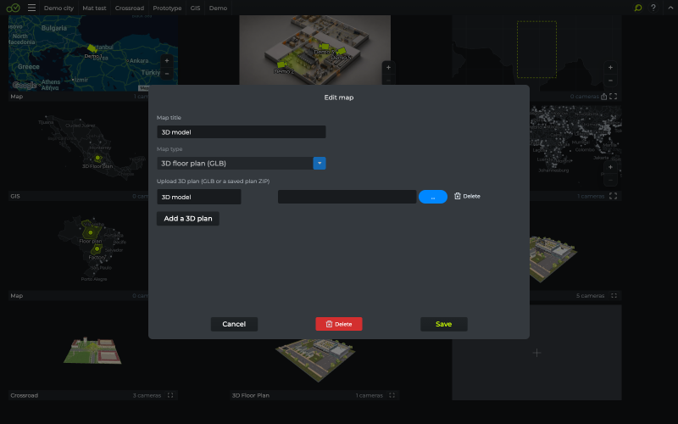
Task: Click the dashed yellow selection rectangle
Action: (536, 49)
